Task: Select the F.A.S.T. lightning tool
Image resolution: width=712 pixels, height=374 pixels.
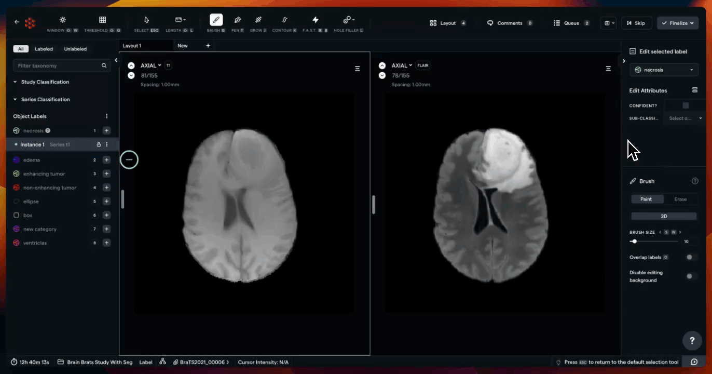Action: tap(316, 23)
